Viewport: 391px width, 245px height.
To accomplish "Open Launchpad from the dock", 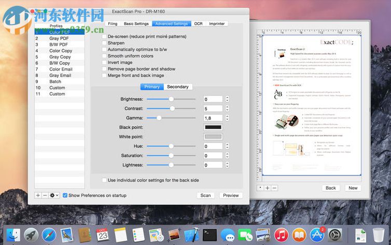I will click(31, 235).
